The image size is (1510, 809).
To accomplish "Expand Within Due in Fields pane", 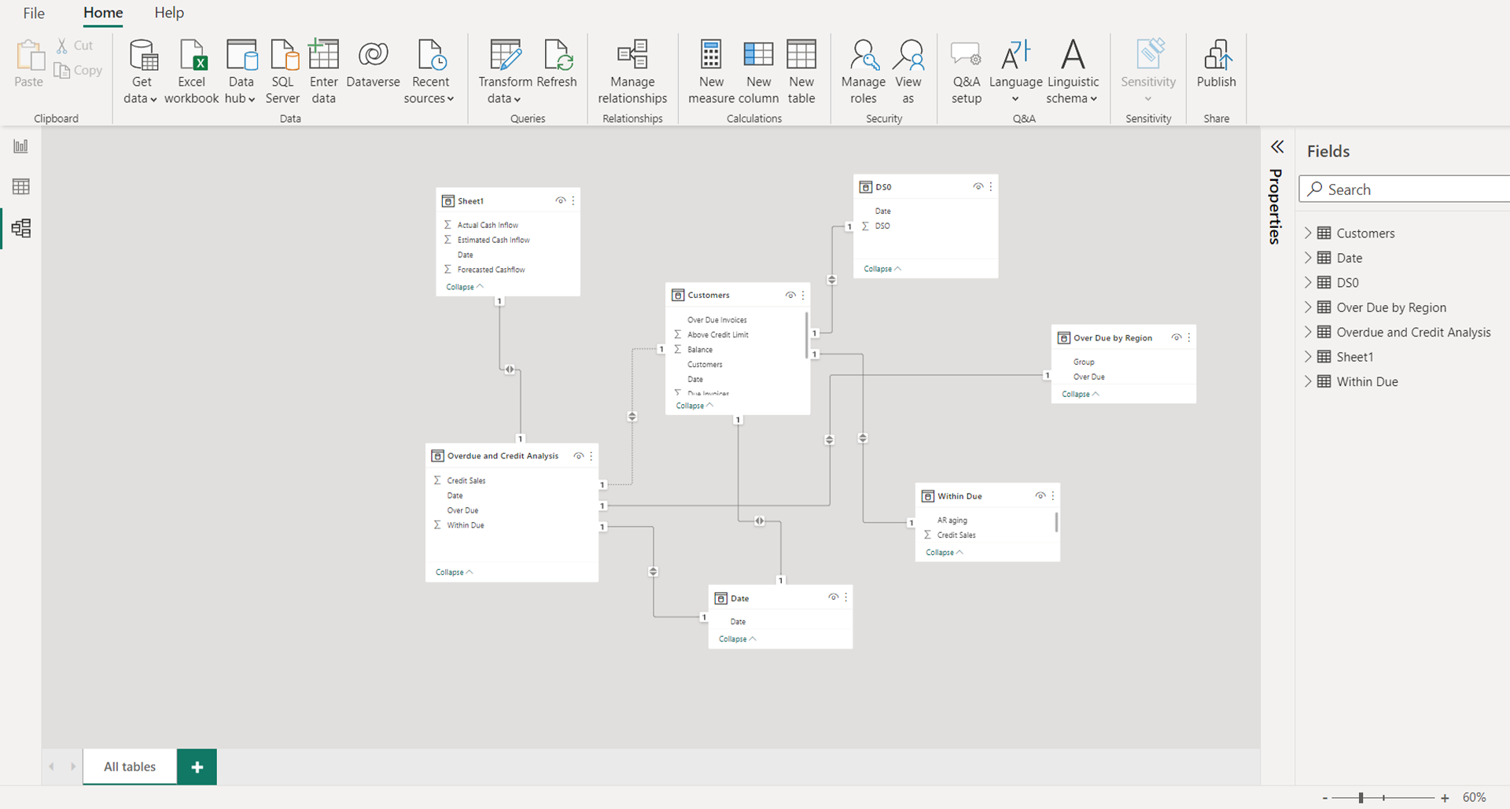I will coord(1309,381).
